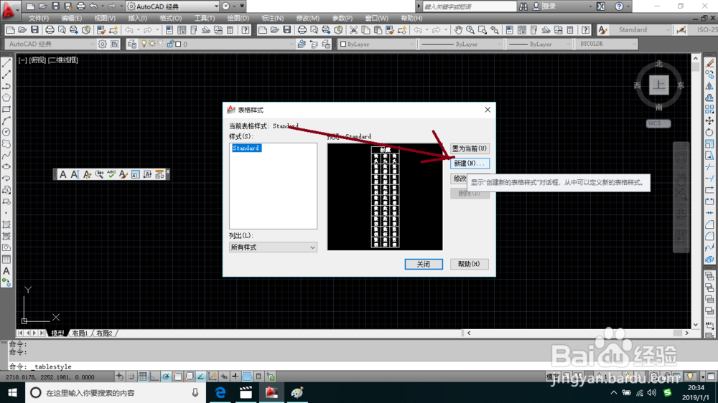Click the Plot printer icon in quick access toolbar
The height and width of the screenshot is (403, 718).
80,6
